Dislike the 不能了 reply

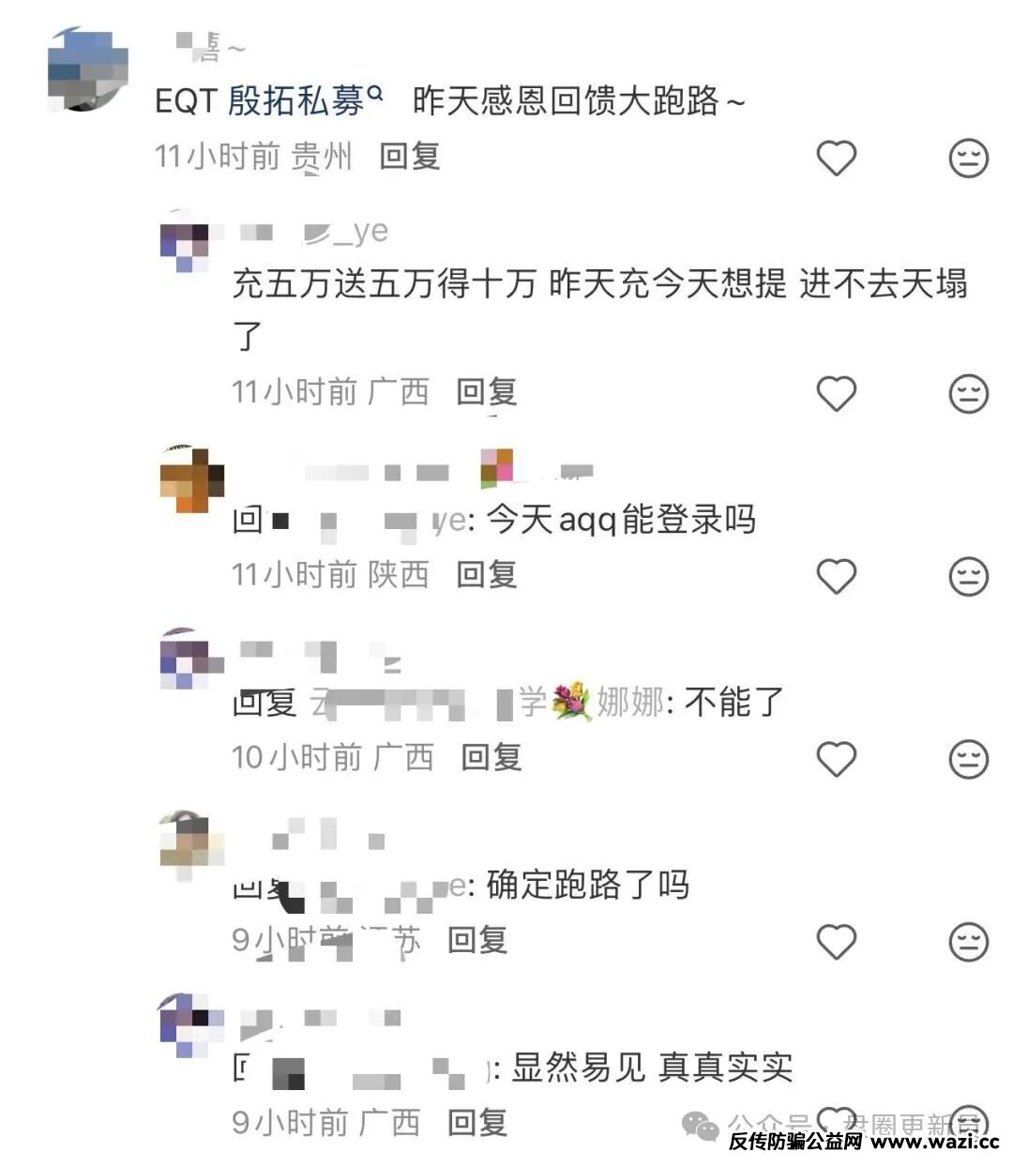(968, 758)
